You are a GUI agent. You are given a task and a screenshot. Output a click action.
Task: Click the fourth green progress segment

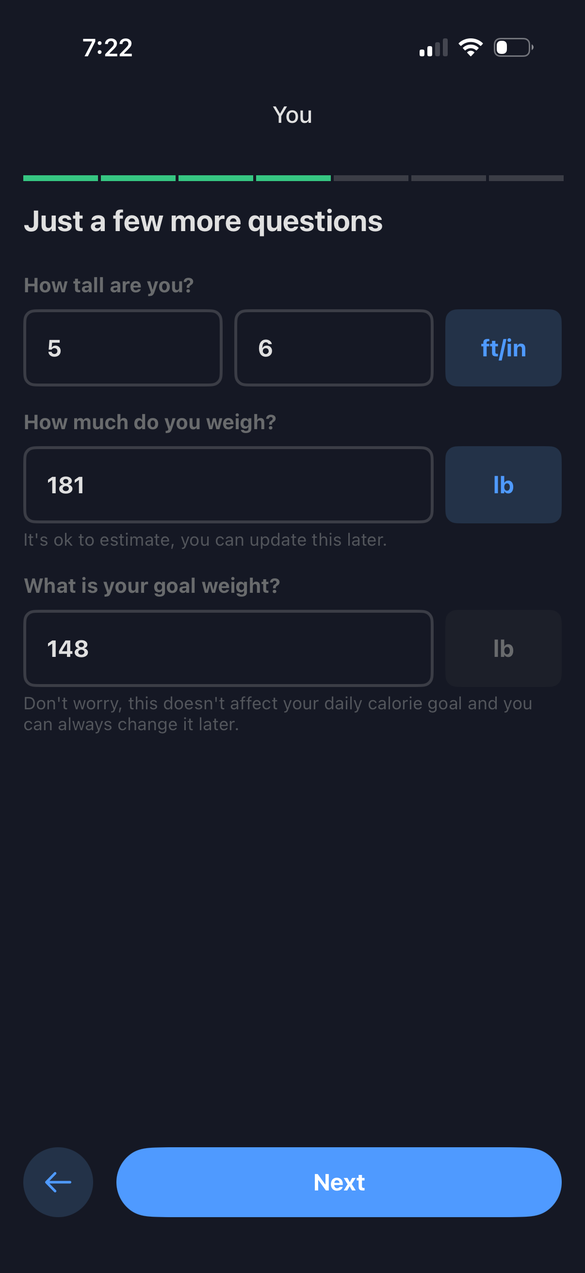click(x=293, y=178)
